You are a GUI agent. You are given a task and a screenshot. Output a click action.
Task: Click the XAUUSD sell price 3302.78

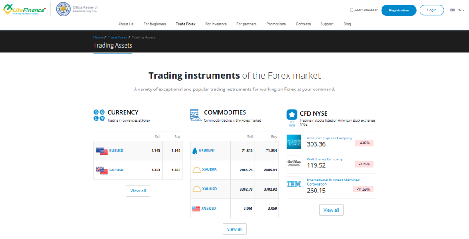[x=246, y=189]
